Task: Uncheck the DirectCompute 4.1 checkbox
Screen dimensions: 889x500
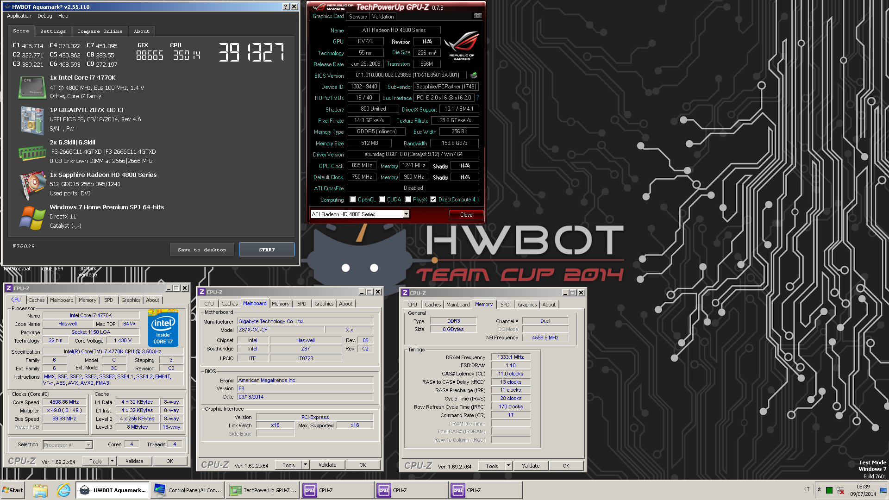Action: pos(433,200)
